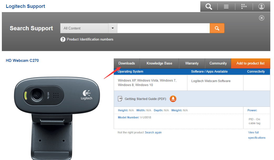274x160 pixels.
Task: Click the Weight: N/A specification
Action: pyautogui.click(x=180, y=110)
